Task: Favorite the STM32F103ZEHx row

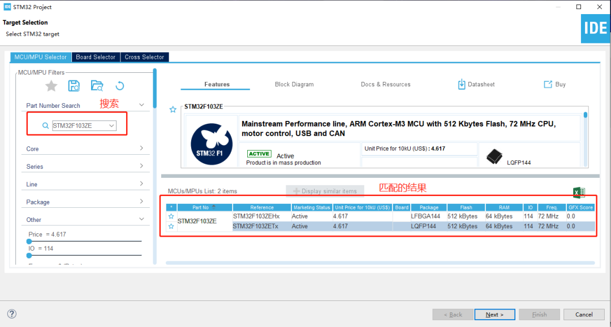Action: [x=171, y=216]
